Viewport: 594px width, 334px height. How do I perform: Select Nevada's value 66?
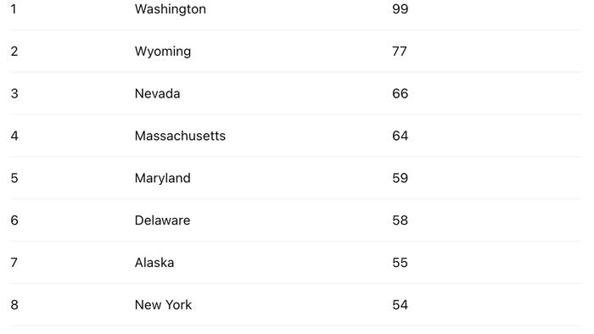(400, 93)
